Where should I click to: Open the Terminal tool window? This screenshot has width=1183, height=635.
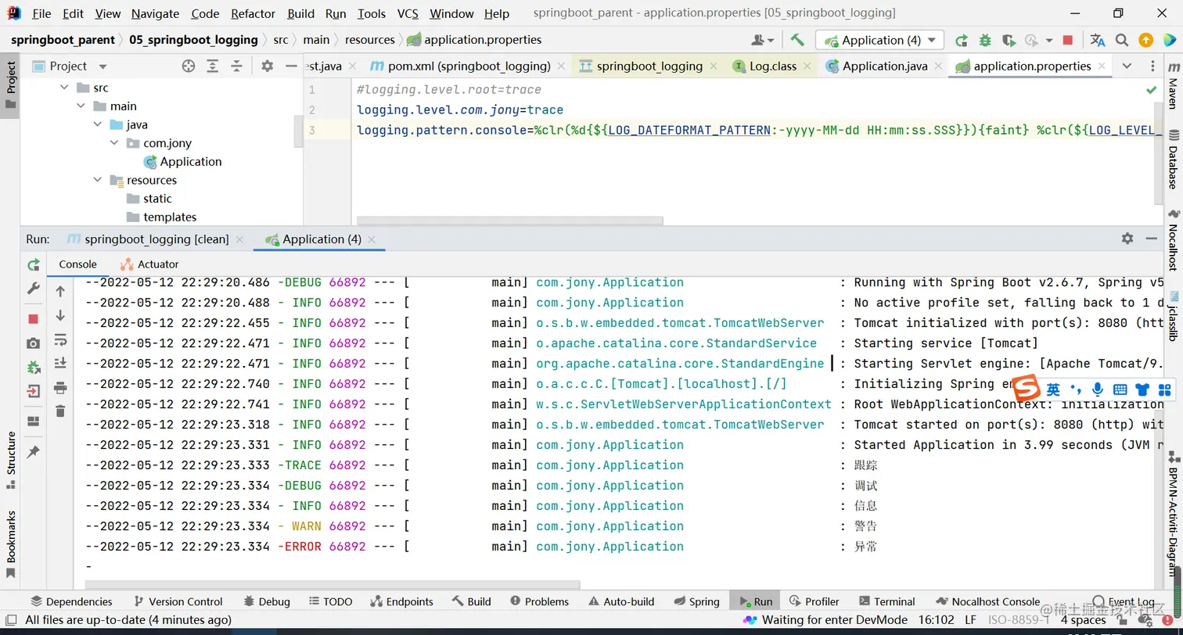point(886,601)
